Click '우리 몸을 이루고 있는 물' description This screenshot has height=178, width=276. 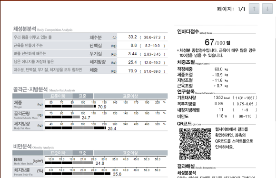click(33, 37)
